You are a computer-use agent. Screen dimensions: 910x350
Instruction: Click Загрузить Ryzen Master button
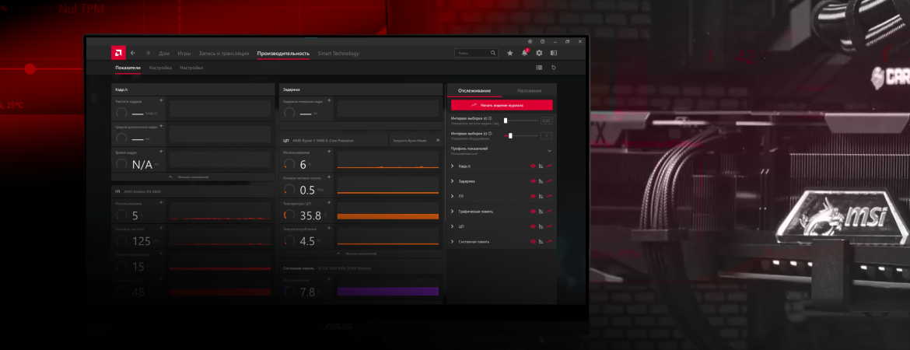tap(415, 141)
